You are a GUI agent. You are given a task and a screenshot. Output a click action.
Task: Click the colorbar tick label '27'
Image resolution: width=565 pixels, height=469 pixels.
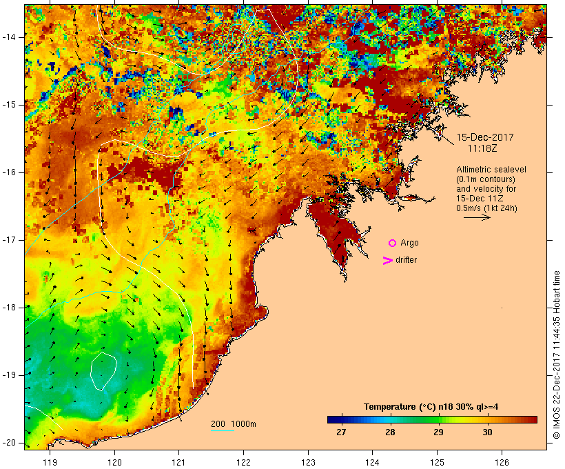click(x=341, y=432)
